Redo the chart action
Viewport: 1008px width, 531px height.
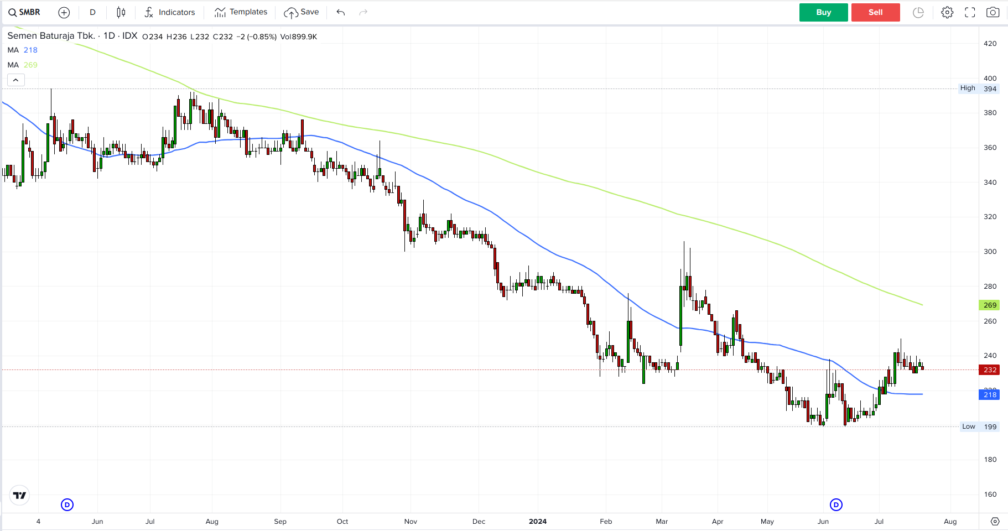[363, 12]
